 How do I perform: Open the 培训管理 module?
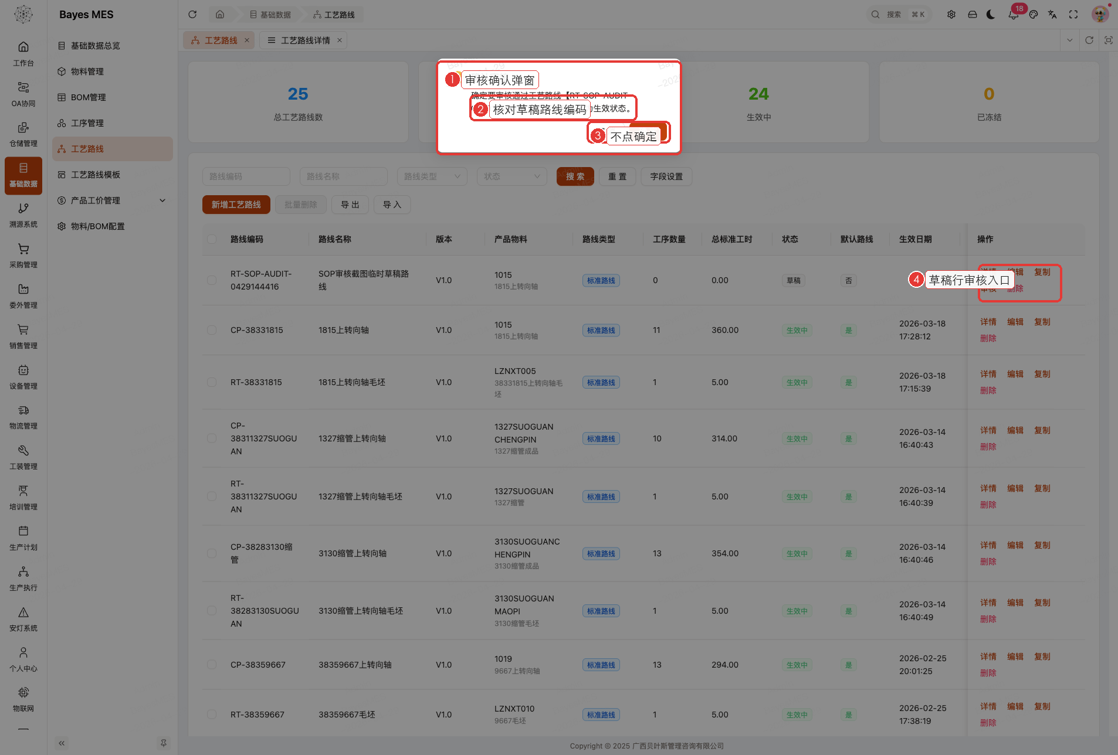(23, 498)
